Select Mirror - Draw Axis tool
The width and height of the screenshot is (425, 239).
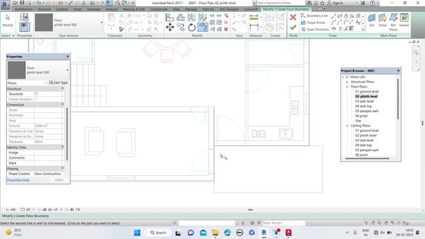[x=202, y=18]
